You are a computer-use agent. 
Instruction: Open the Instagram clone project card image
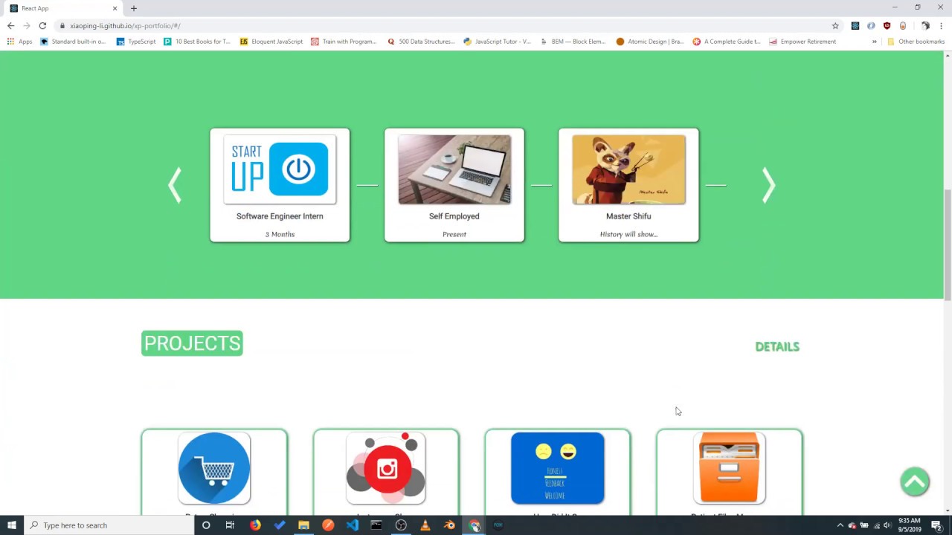[386, 468]
